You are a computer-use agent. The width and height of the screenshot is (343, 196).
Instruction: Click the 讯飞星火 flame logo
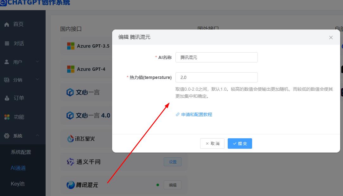tap(70, 138)
